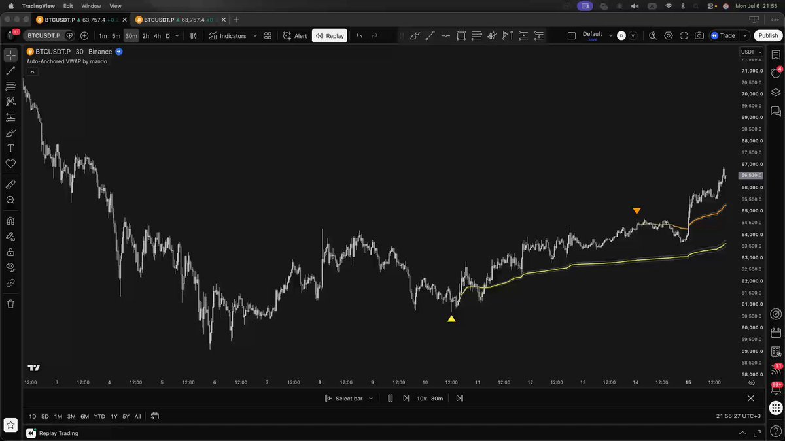Screen dimensions: 785x441
Task: Open the Alert button
Action: tap(295, 36)
